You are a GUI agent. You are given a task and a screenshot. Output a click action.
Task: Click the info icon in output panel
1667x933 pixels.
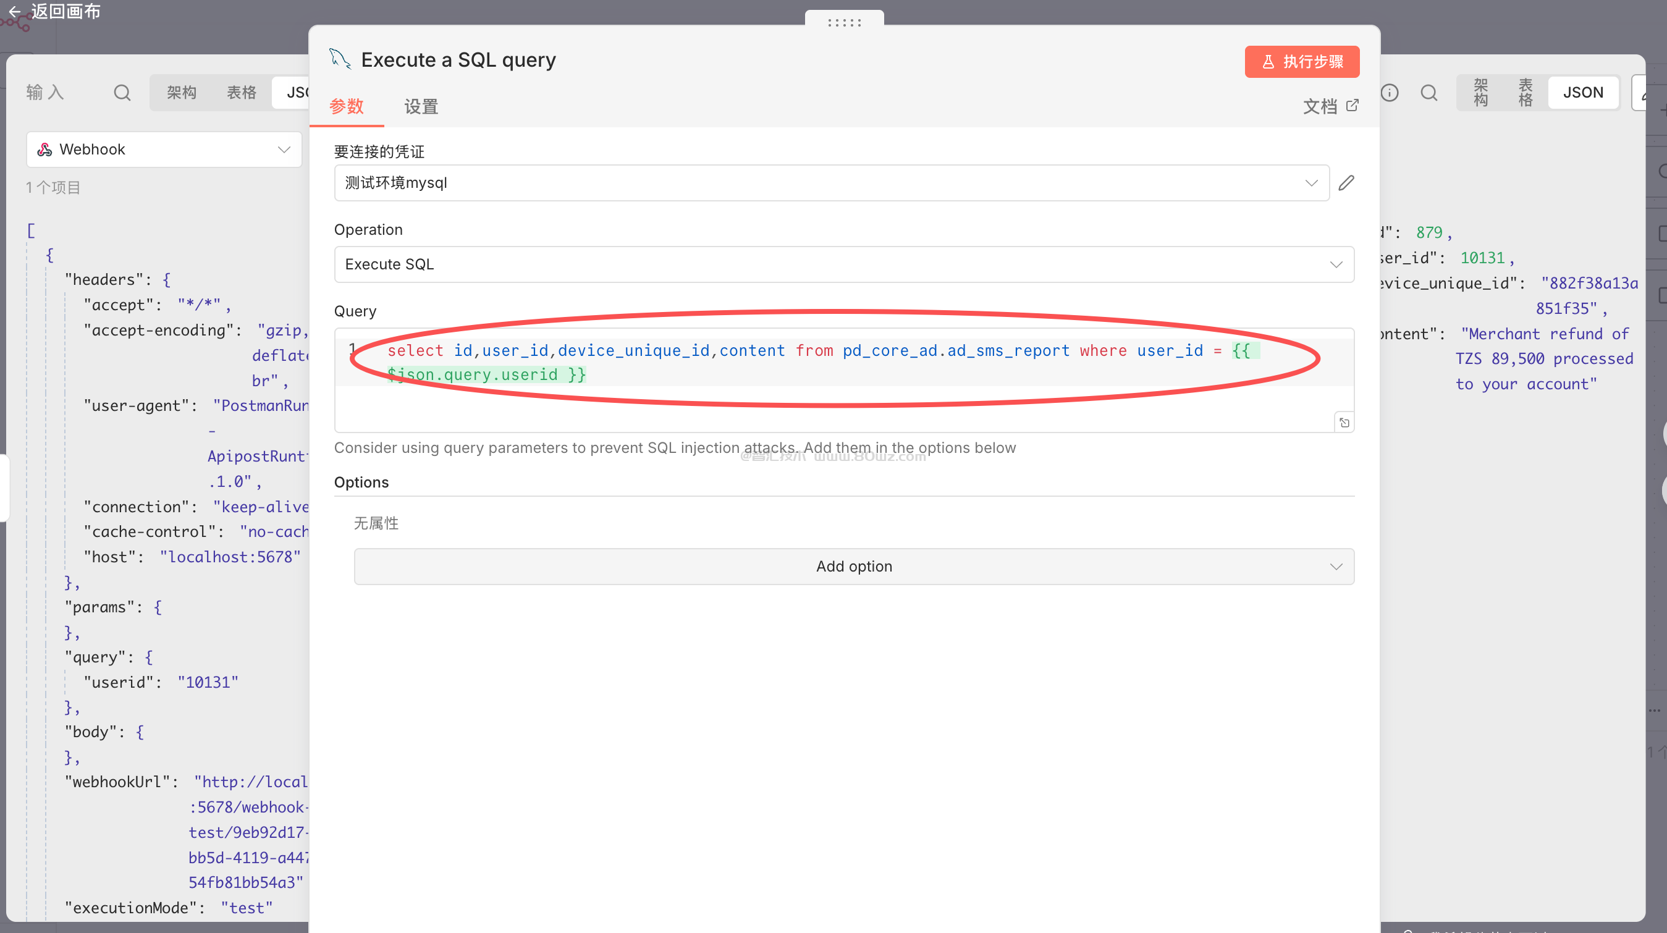click(x=1389, y=93)
